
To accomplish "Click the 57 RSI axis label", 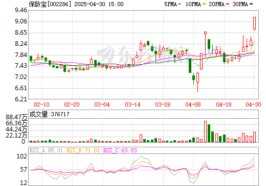I will point(24,170).
